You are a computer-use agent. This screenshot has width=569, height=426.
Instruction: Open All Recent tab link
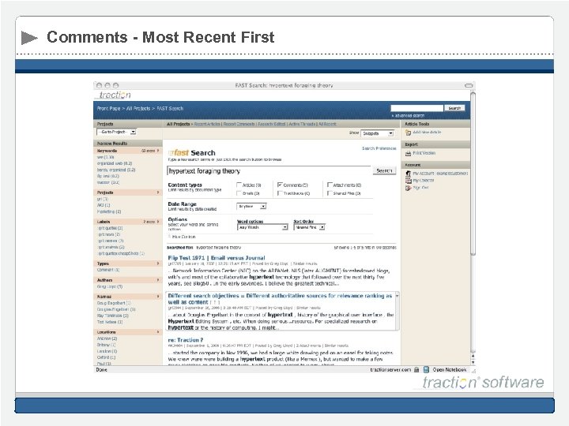(x=327, y=124)
